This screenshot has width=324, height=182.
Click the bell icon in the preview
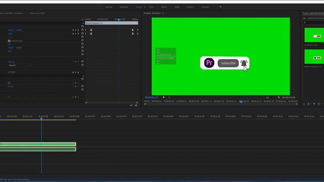coord(244,63)
